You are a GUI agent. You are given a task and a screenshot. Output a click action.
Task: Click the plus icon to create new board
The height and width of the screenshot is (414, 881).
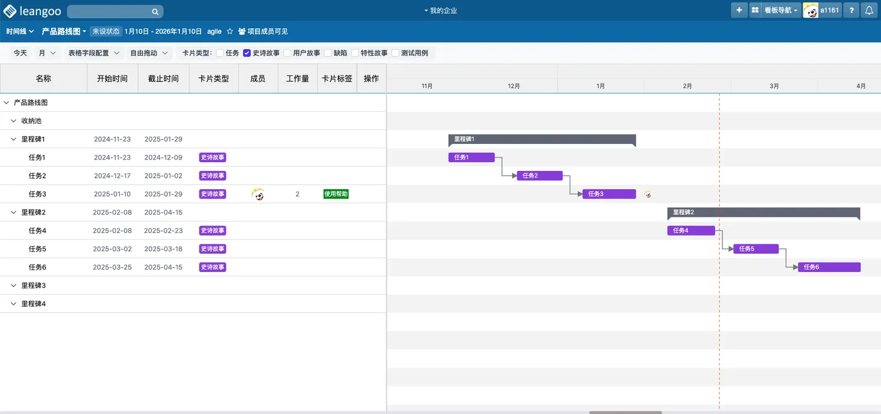(x=739, y=10)
